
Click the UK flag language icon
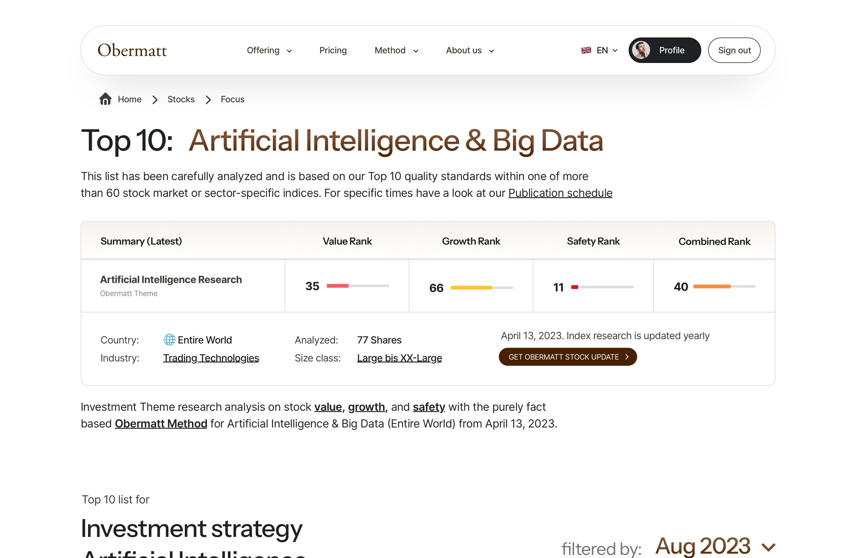[x=586, y=50]
